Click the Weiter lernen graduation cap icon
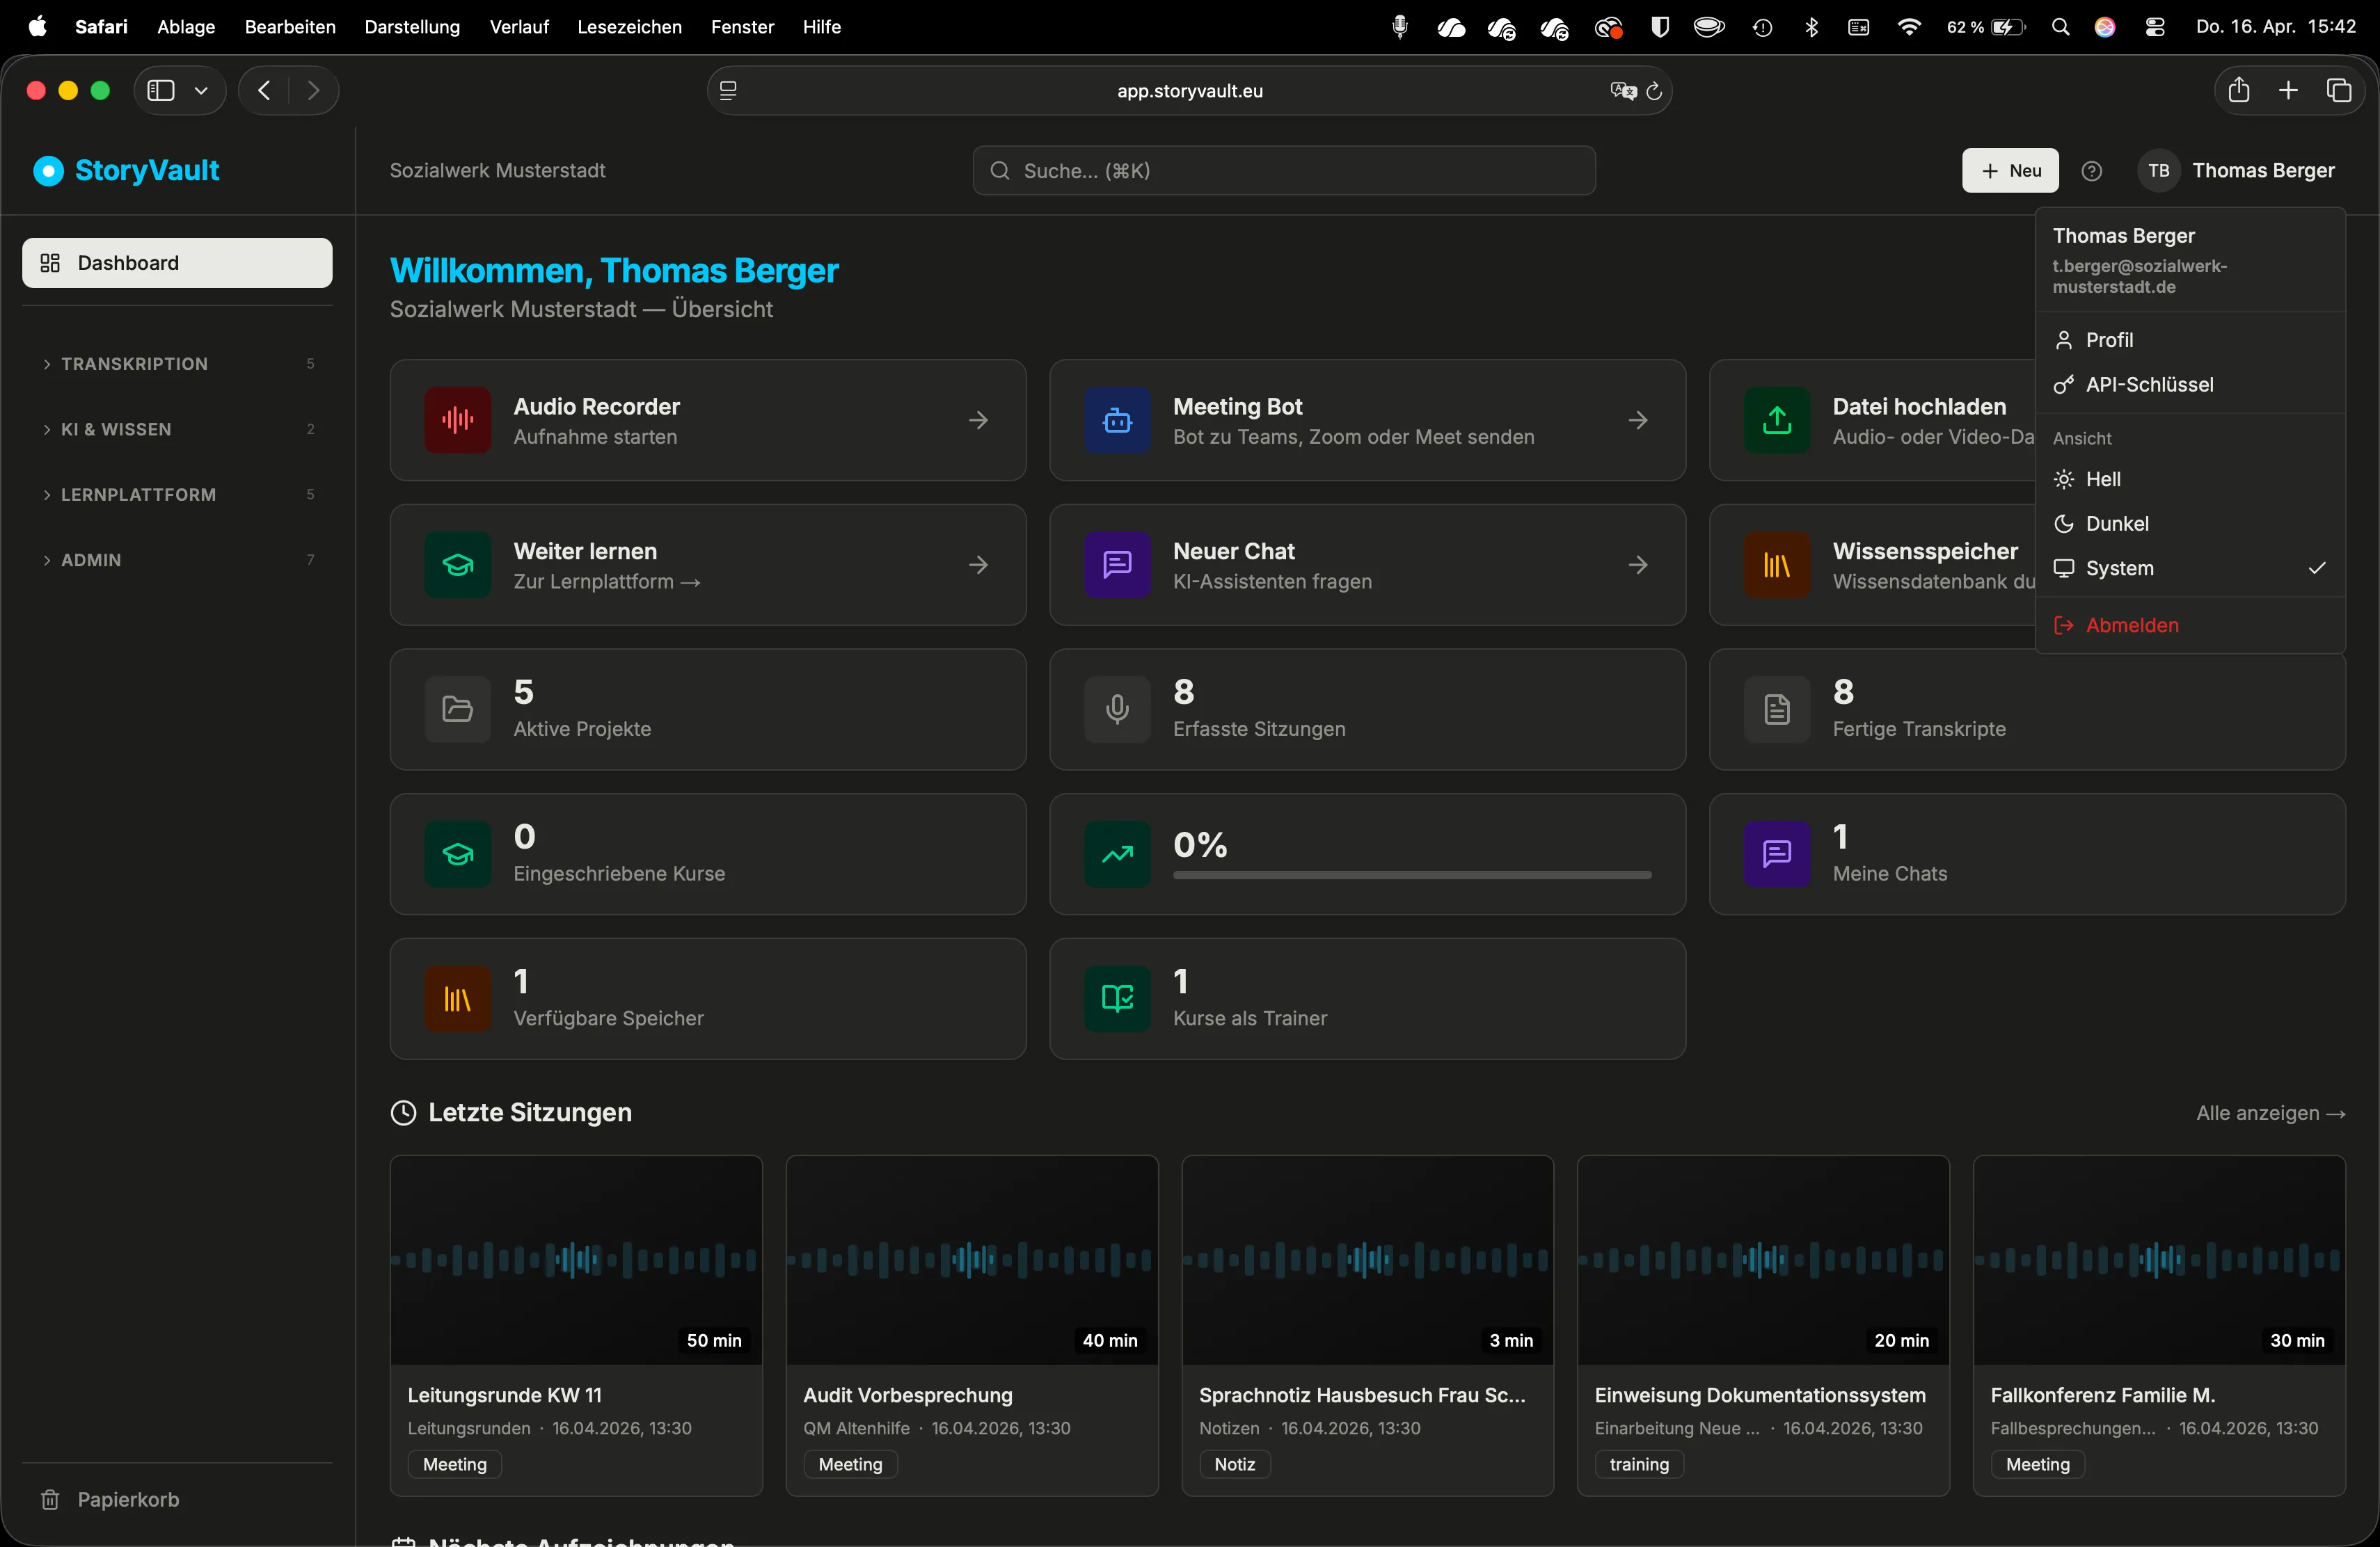 [457, 565]
